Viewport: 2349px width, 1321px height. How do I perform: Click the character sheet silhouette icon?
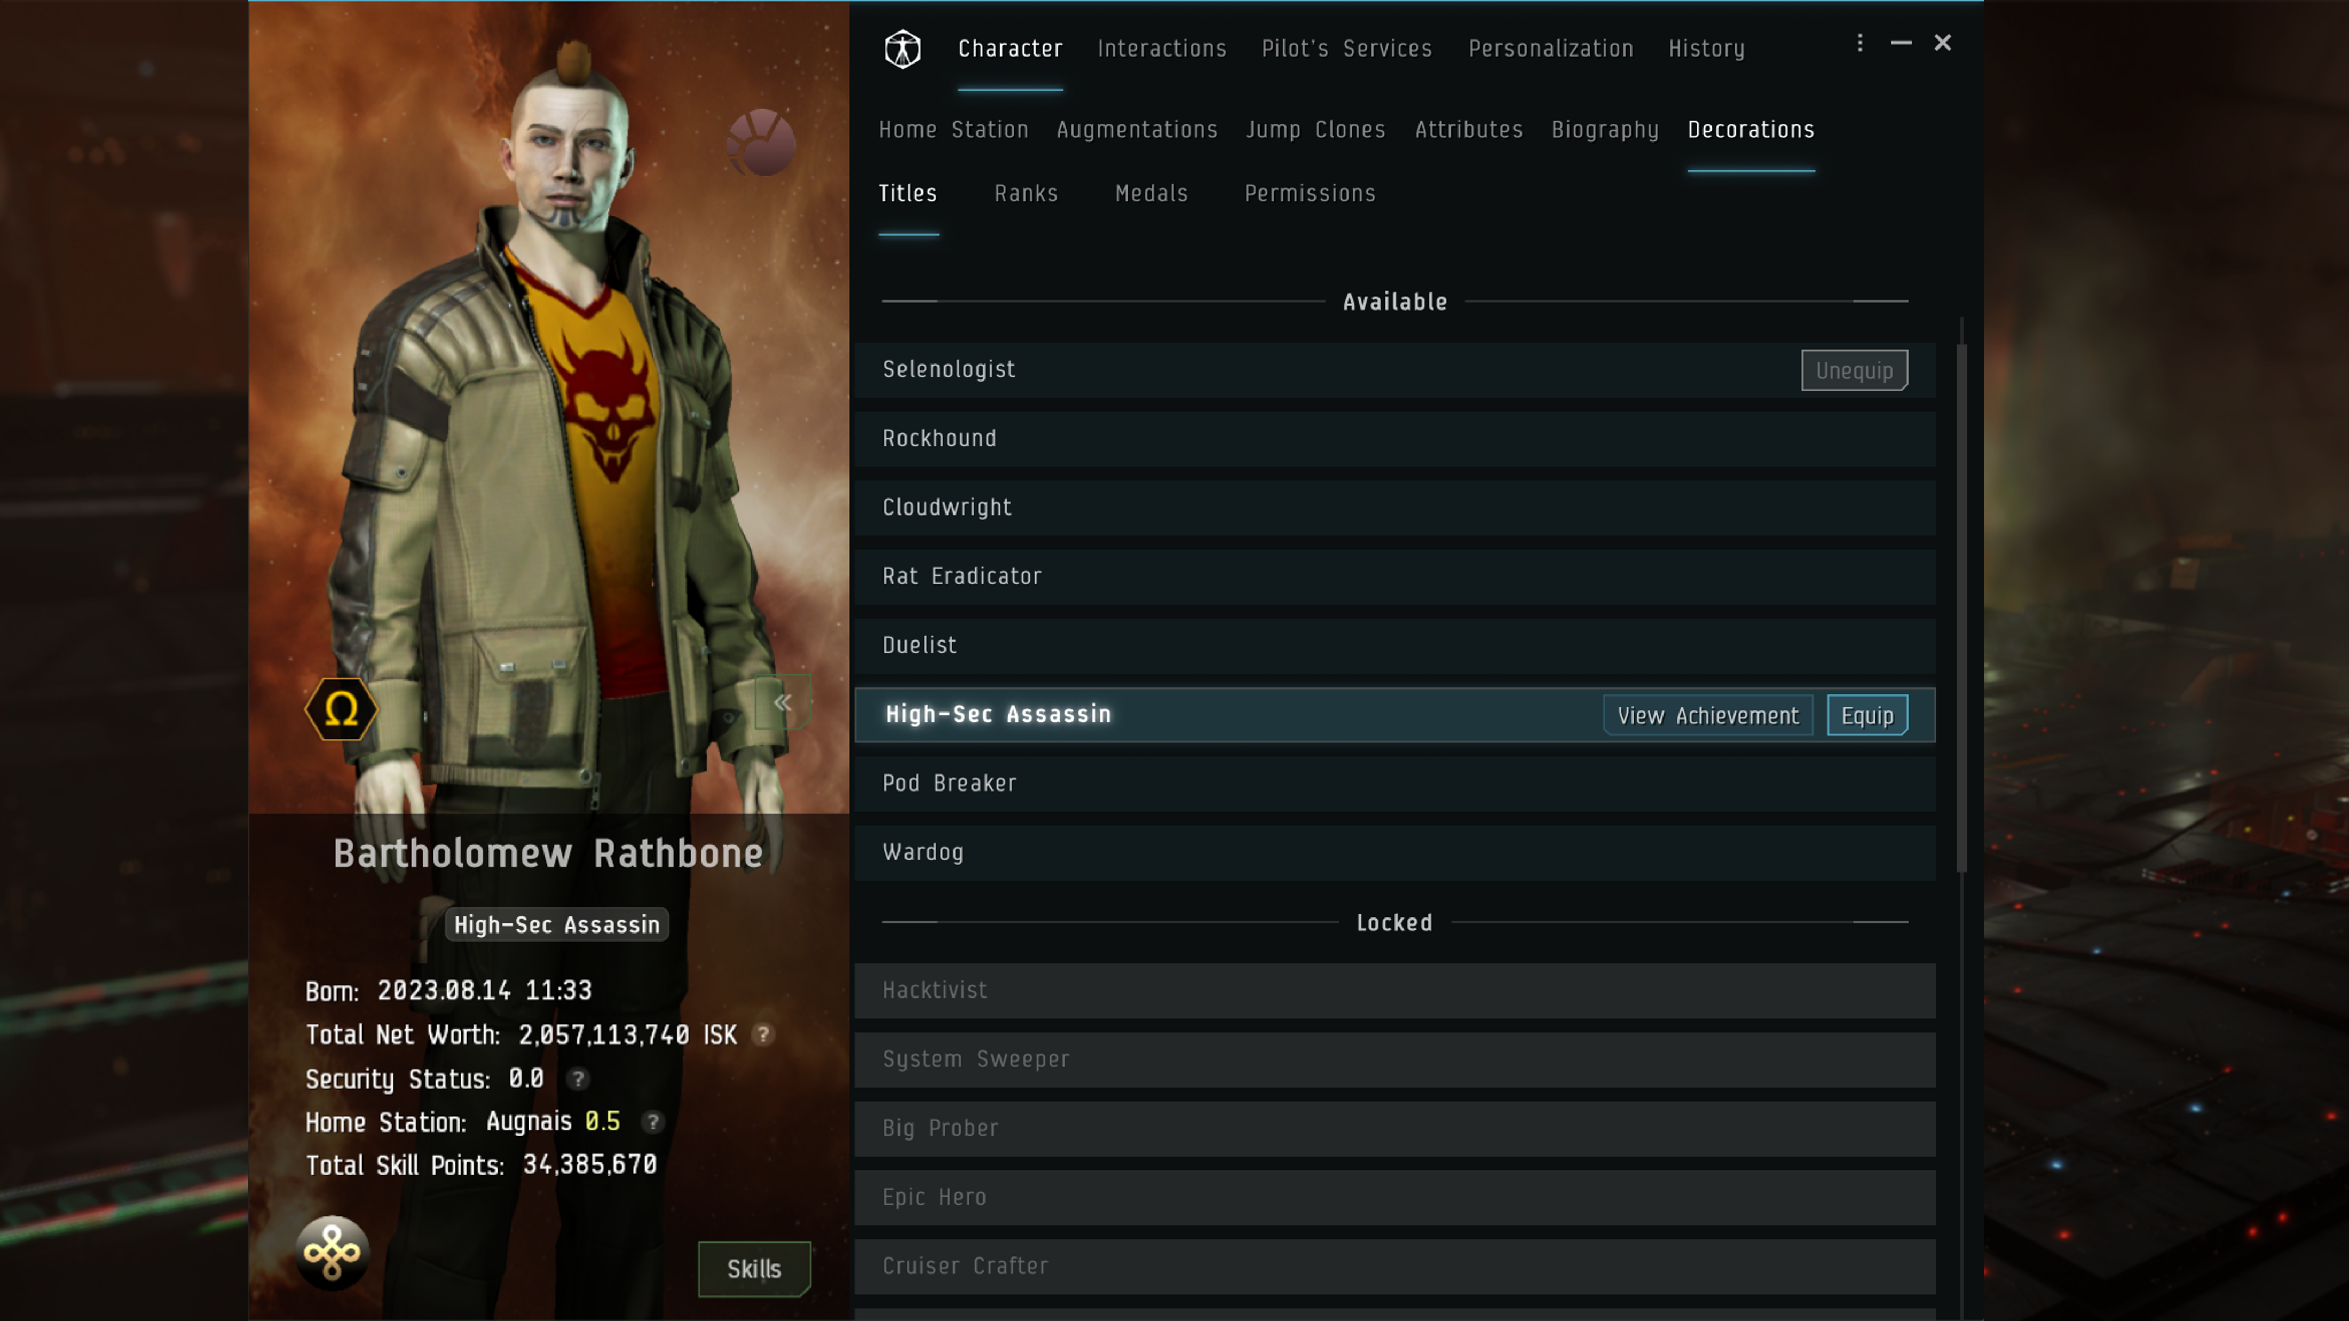click(902, 49)
